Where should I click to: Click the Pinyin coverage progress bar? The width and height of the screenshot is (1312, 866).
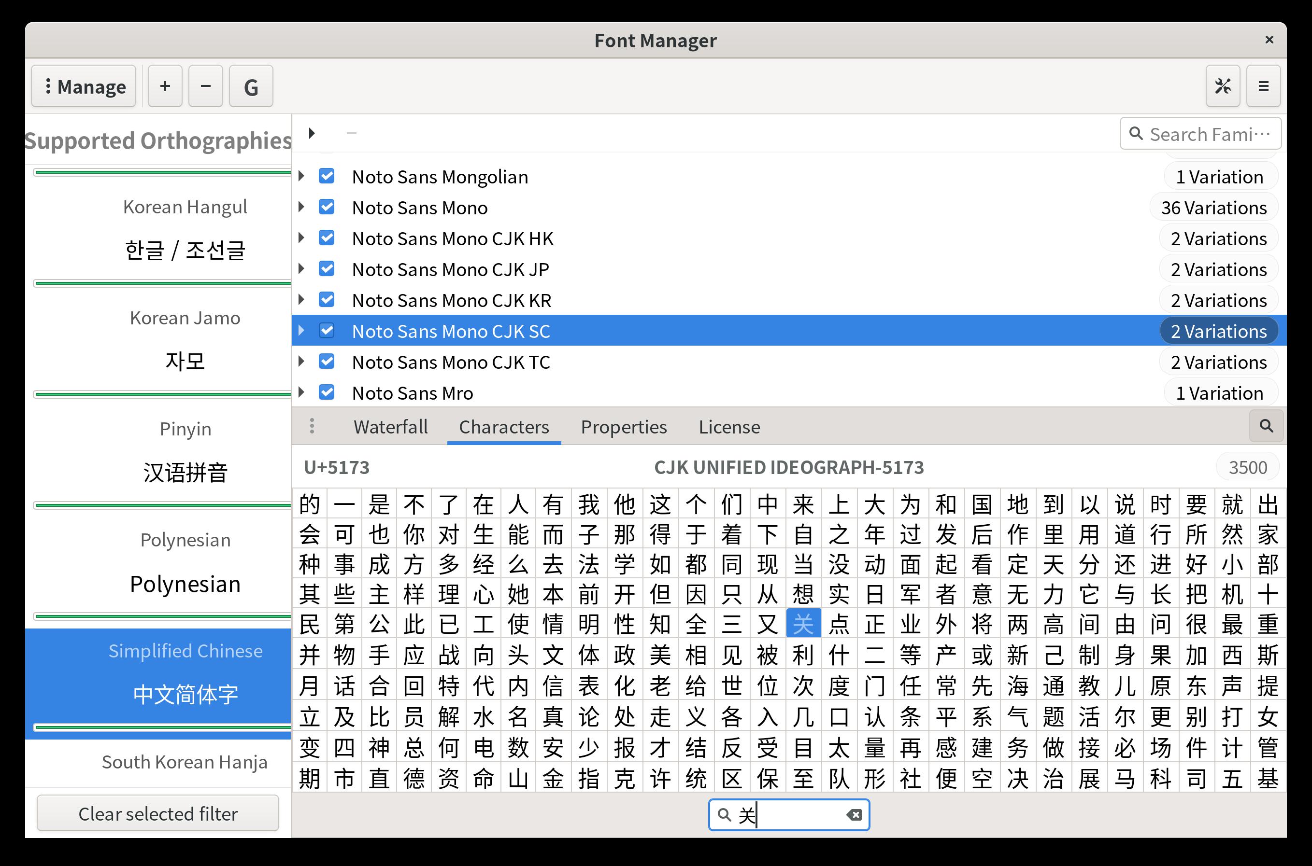click(162, 505)
